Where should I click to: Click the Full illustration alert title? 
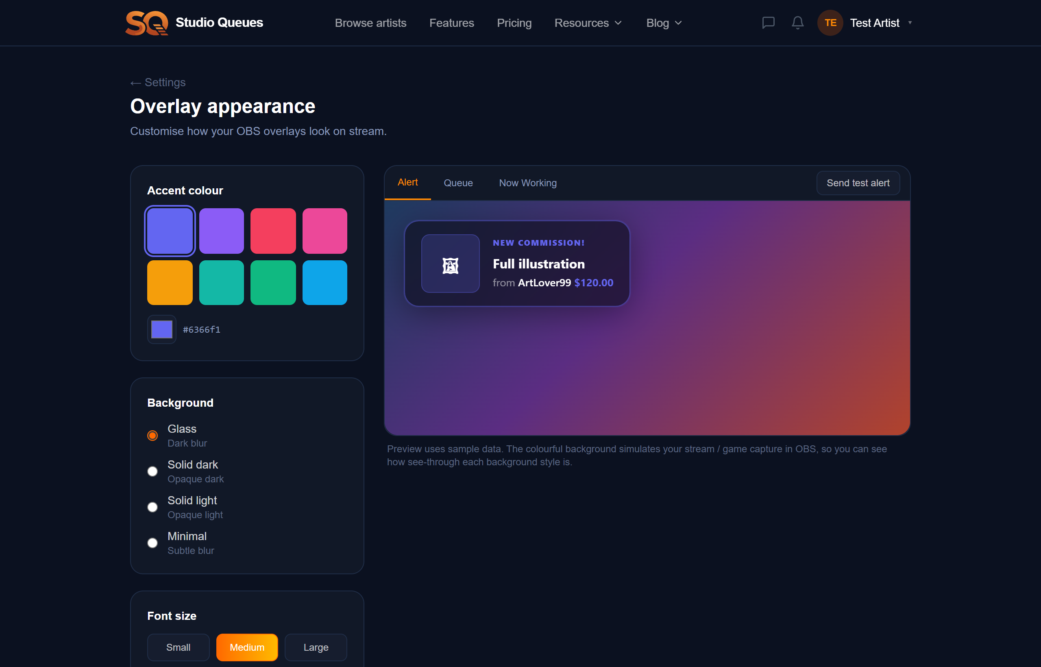539,264
